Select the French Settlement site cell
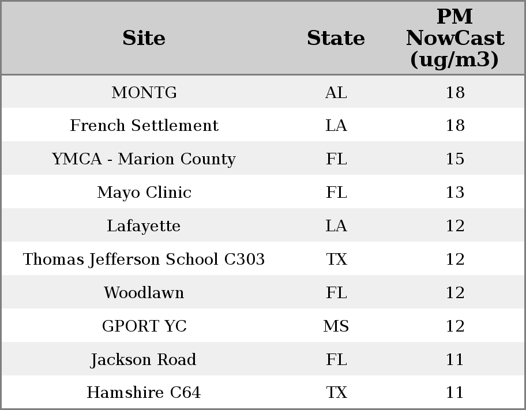 (x=144, y=126)
